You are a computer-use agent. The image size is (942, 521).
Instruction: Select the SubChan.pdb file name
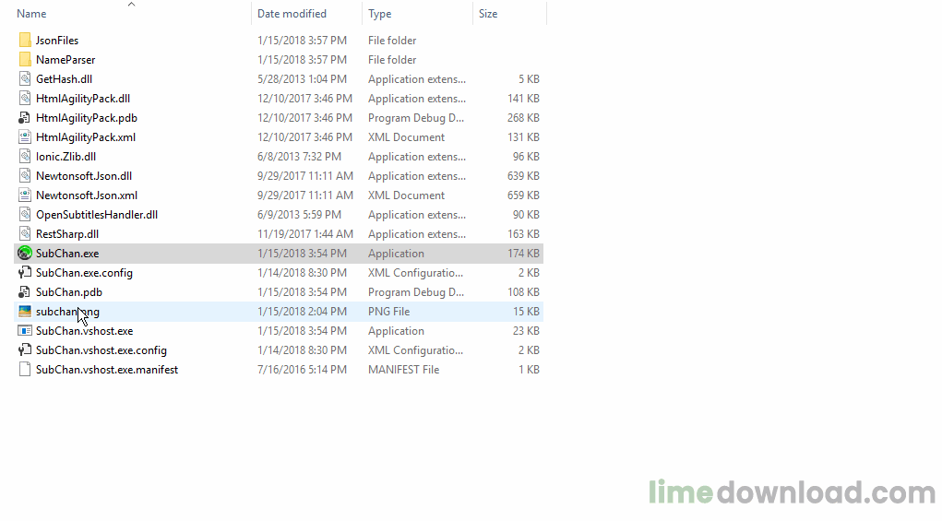click(69, 292)
